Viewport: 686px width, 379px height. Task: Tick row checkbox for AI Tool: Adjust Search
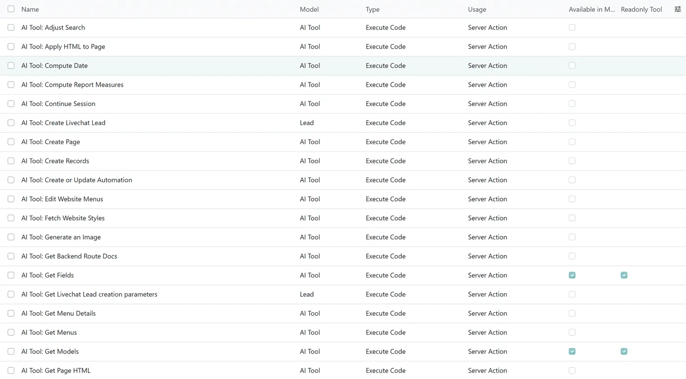pos(11,27)
